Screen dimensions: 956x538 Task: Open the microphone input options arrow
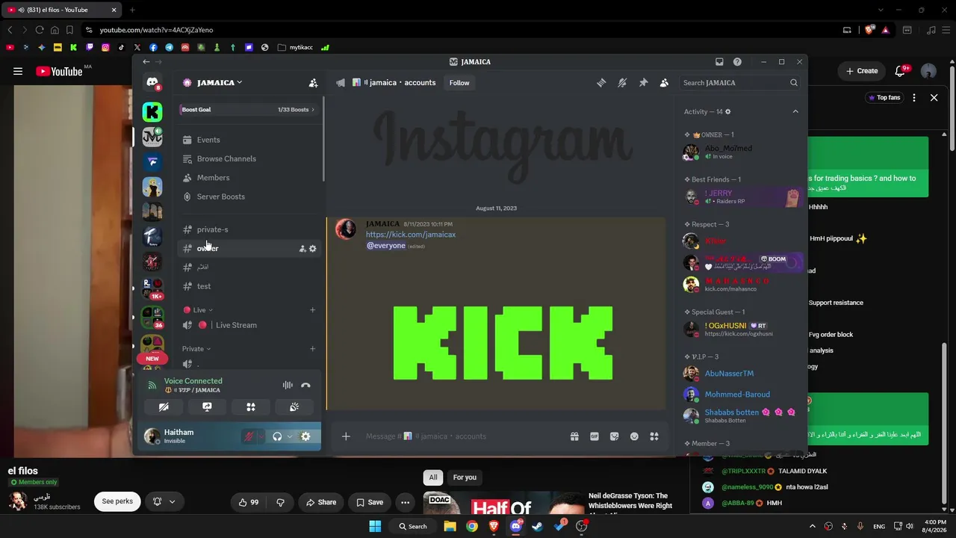(x=261, y=436)
